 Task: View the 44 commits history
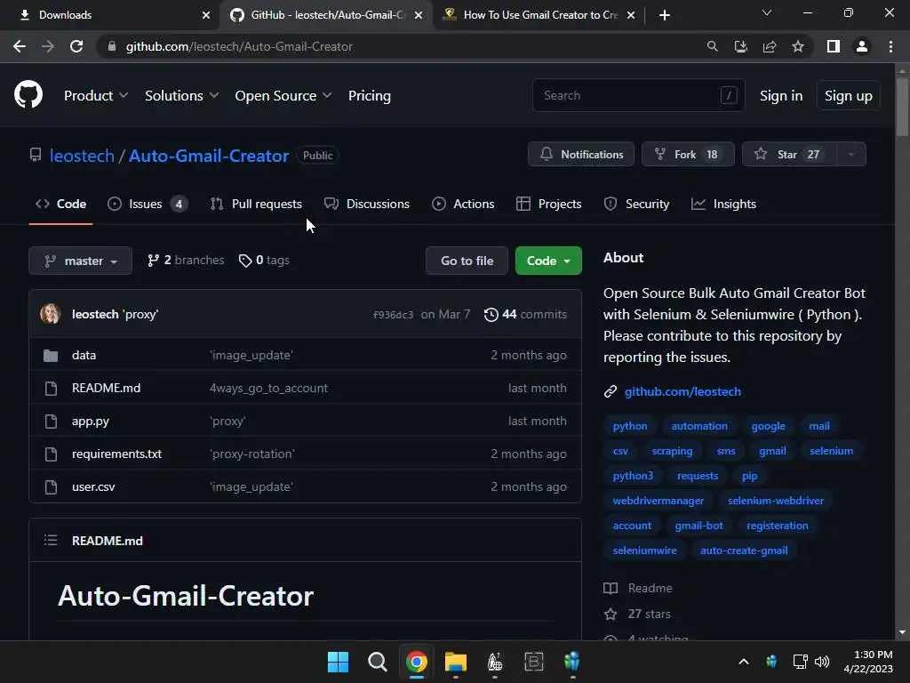526,314
